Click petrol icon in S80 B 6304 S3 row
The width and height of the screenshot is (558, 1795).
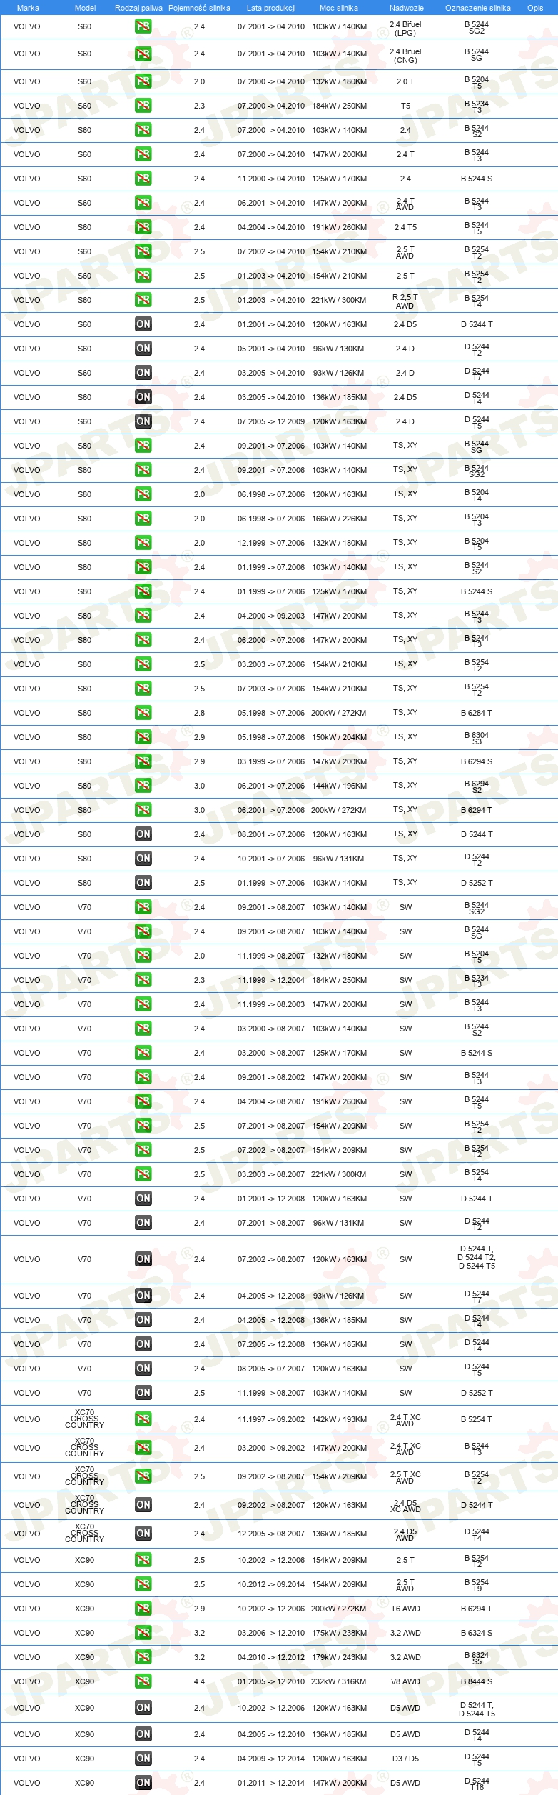click(143, 737)
